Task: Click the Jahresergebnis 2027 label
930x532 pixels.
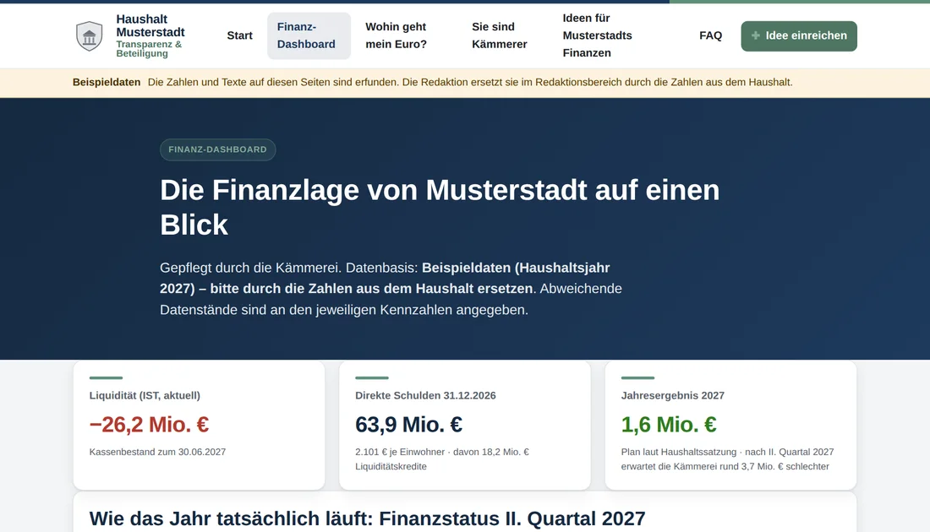Action: pyautogui.click(x=673, y=396)
